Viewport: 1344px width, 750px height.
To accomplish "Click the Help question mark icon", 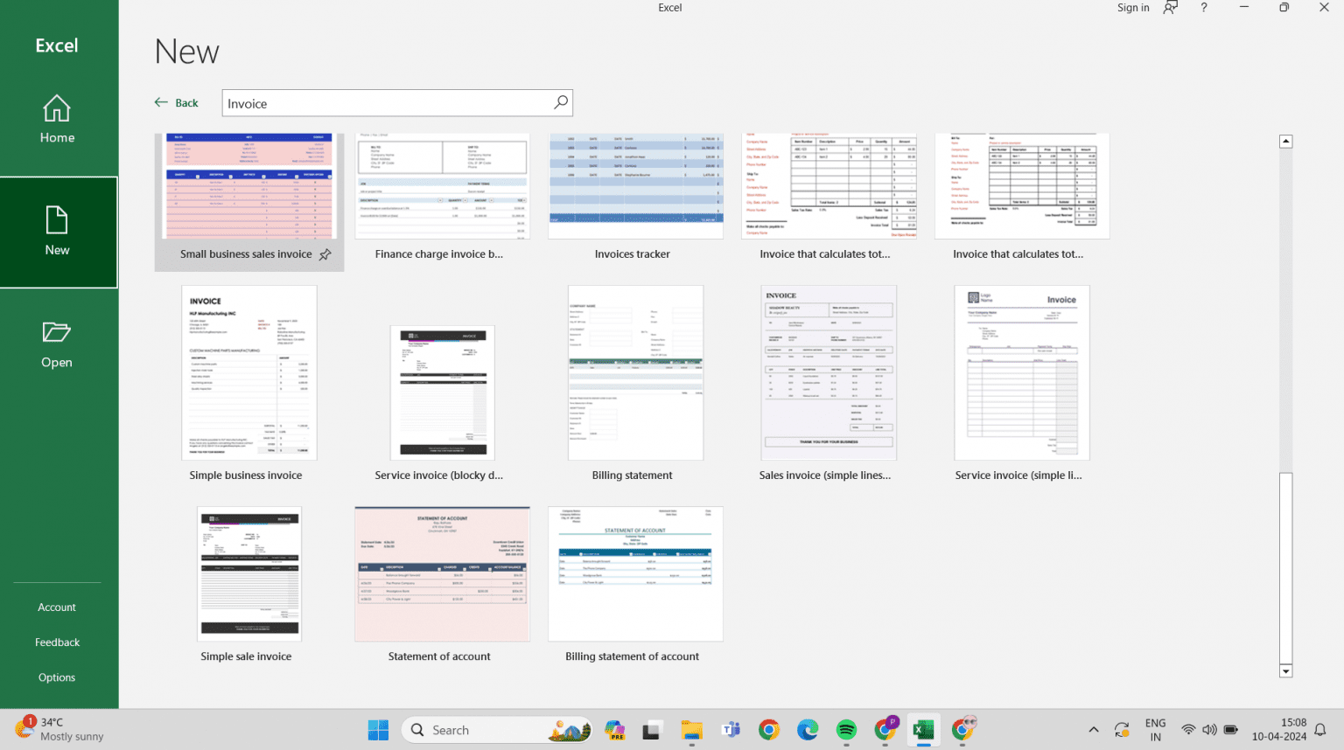I will coord(1204,8).
